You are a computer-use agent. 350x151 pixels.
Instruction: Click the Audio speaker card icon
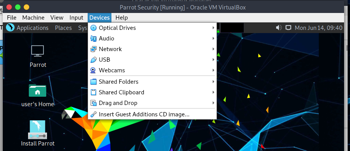[x=93, y=39]
